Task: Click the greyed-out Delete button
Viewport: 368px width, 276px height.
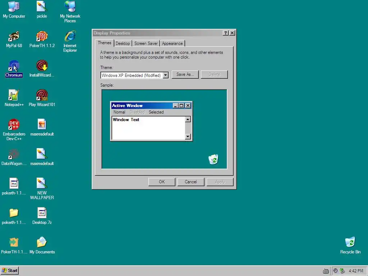Action: tap(214, 74)
